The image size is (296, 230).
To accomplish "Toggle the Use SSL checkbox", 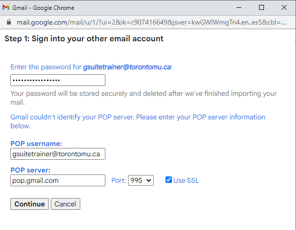I will click(x=168, y=180).
